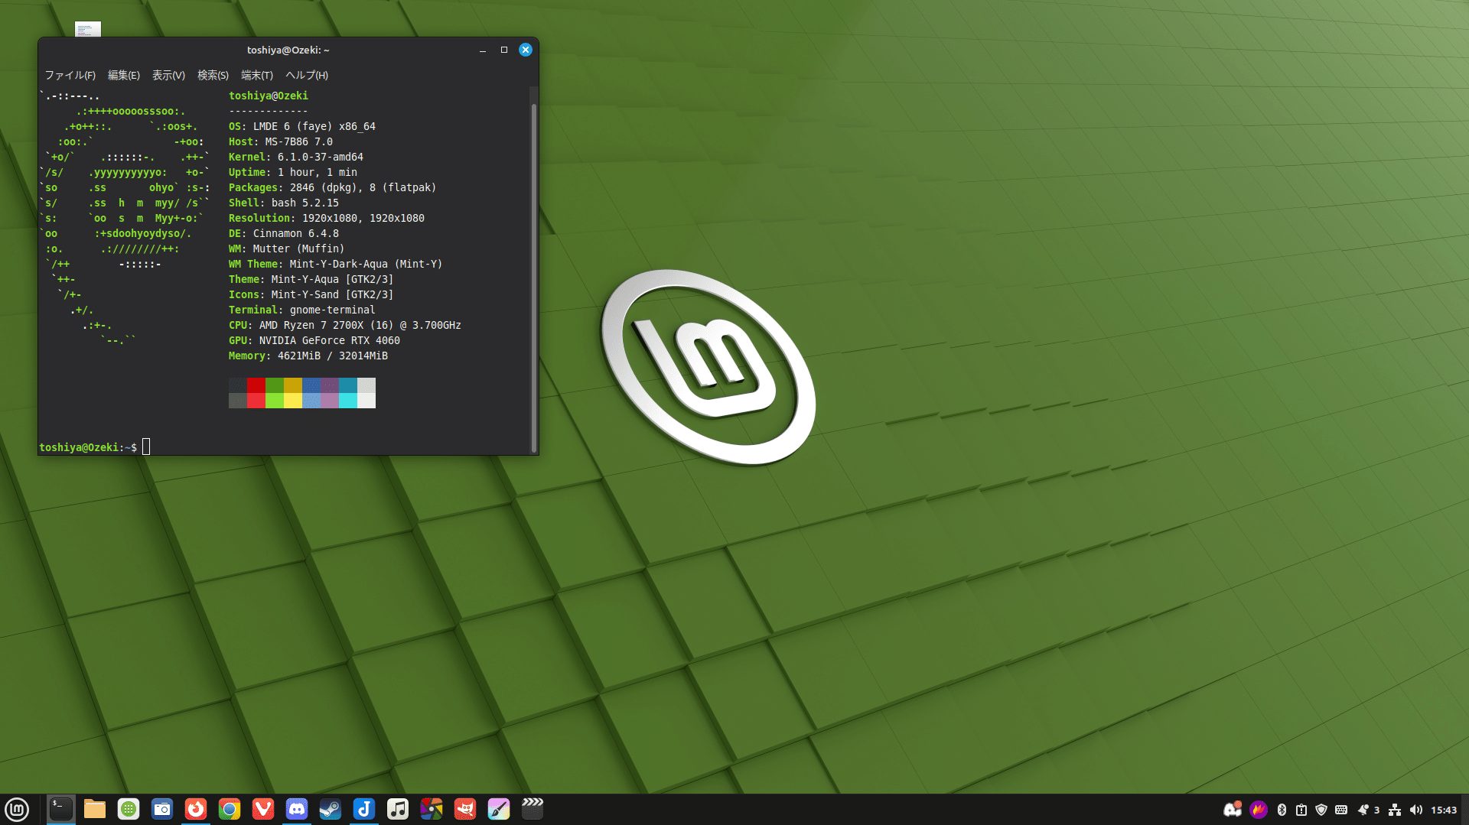
Task: Open the volume sound applet
Action: click(x=1415, y=810)
